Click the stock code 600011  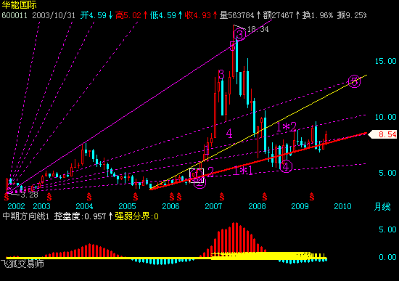click(15, 15)
